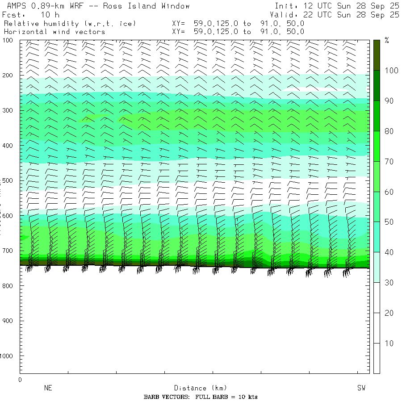This screenshot has height=402, width=402.
Task: Click the 10-20 white colorbar segment
Action: pyautogui.click(x=377, y=328)
